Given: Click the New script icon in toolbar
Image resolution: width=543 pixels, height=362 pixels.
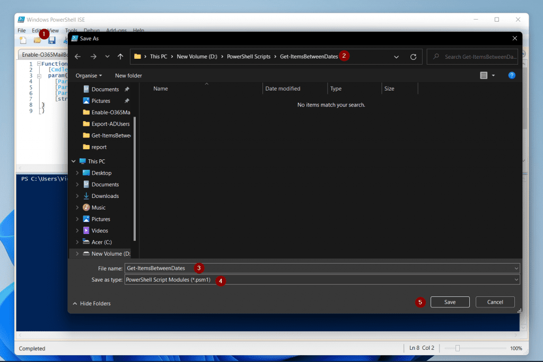Looking at the screenshot, I should pyautogui.click(x=23, y=40).
